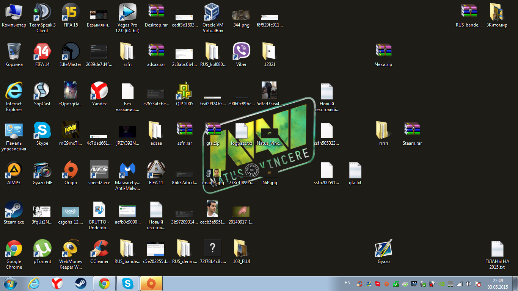Click the Компьютер desktop icon
This screenshot has width=518, height=291.
click(x=14, y=15)
